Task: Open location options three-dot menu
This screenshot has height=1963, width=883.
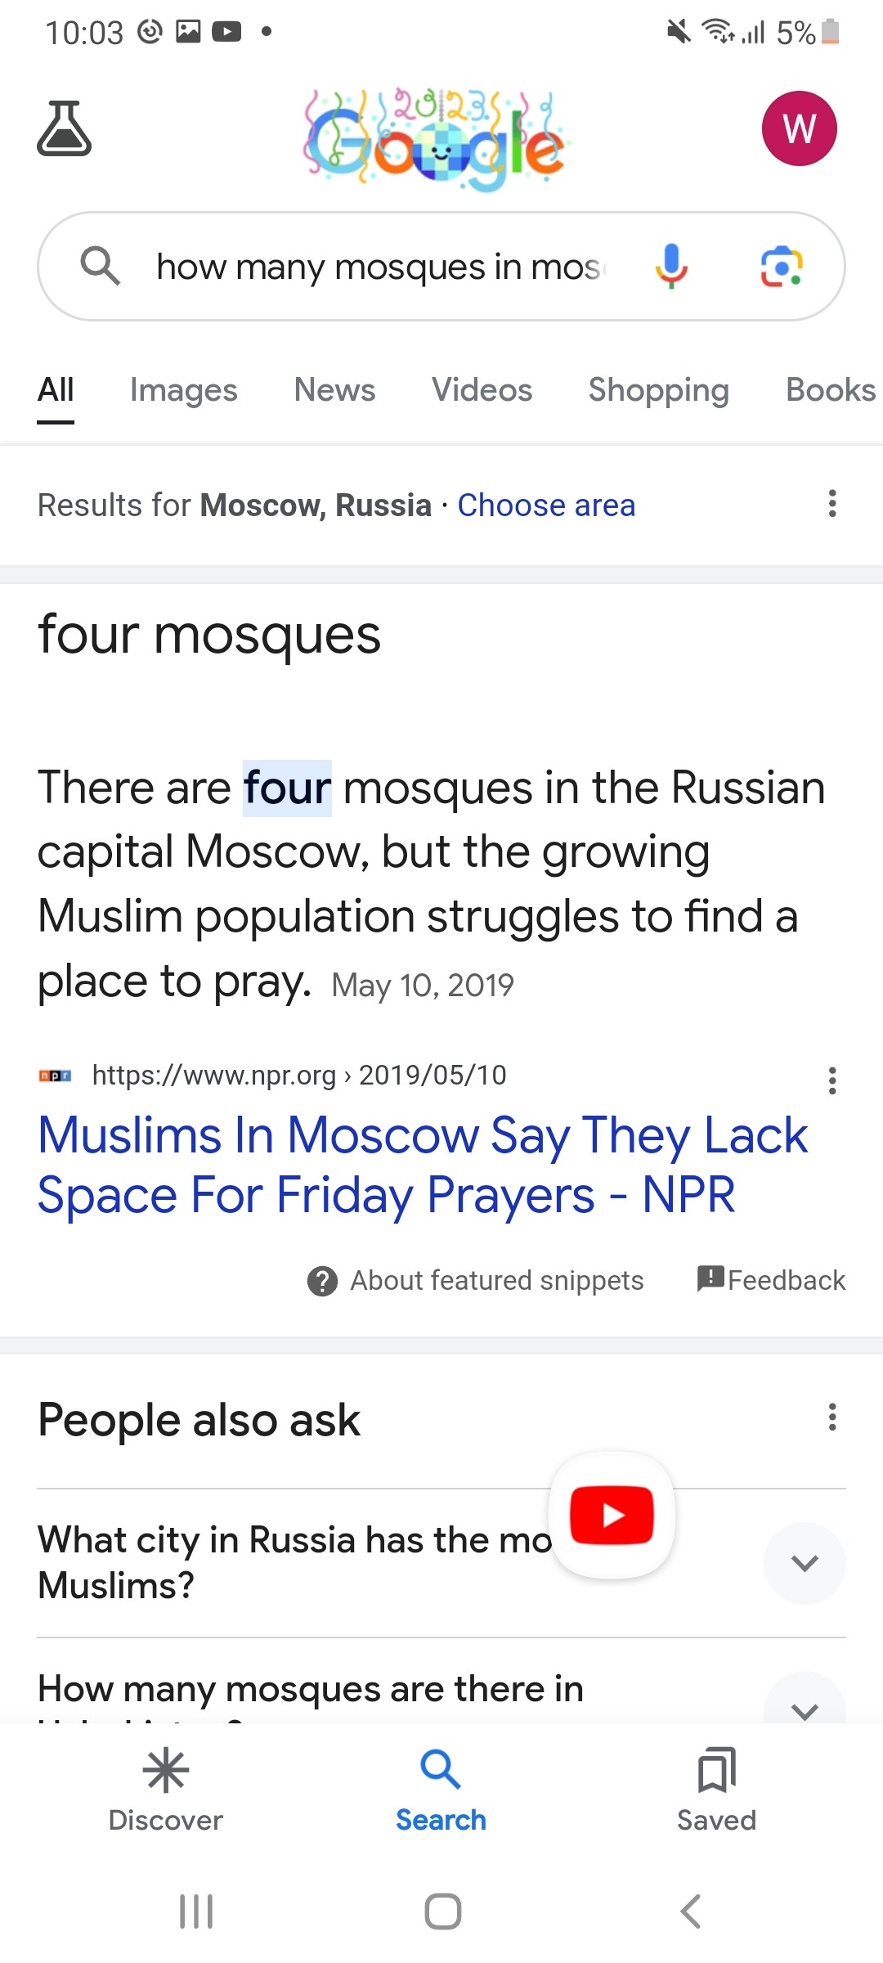Action: [832, 504]
